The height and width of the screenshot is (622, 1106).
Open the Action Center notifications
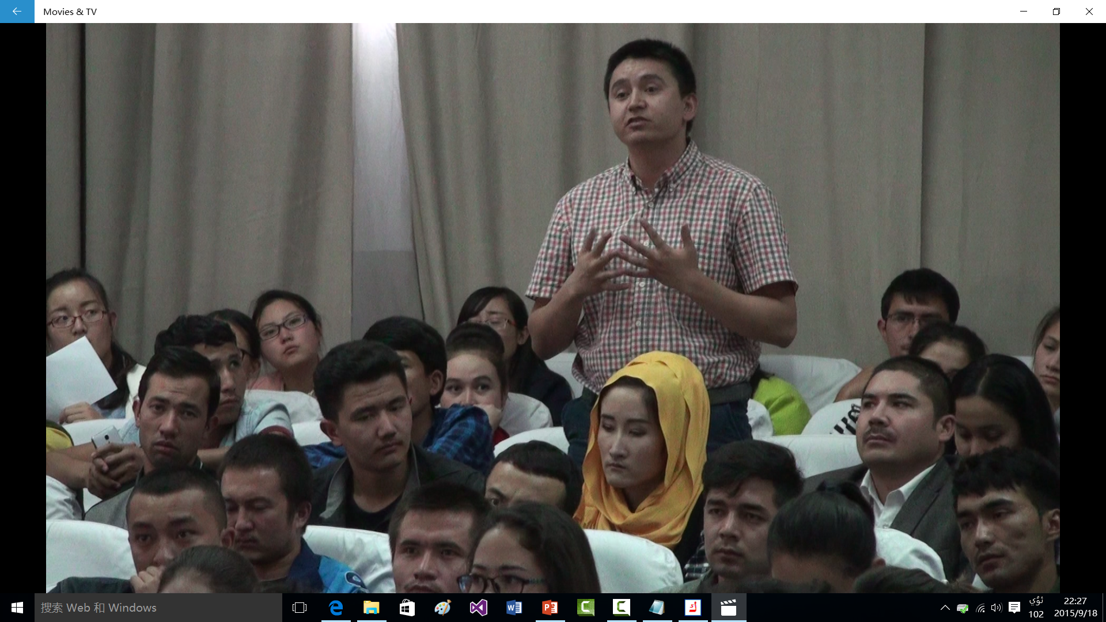coord(1014,608)
